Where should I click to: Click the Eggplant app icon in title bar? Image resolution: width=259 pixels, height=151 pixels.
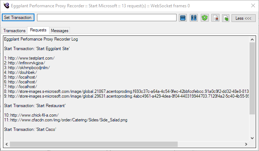point(5,5)
